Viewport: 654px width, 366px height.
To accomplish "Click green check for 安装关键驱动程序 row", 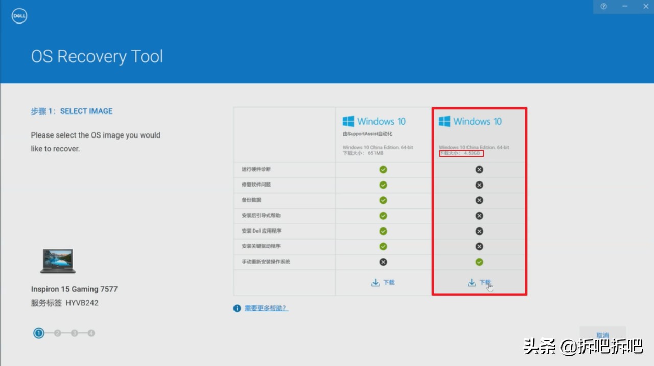I will [383, 246].
